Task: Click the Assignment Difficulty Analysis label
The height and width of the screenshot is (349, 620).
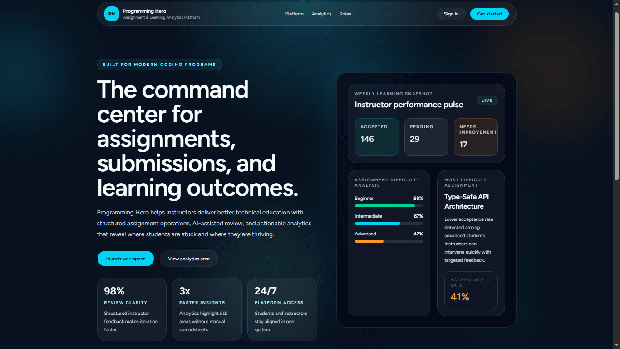Action: click(387, 183)
